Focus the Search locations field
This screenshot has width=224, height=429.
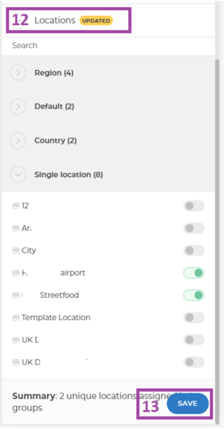108,46
